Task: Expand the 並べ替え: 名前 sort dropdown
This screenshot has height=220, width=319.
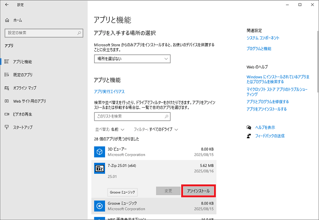Action: [110, 130]
